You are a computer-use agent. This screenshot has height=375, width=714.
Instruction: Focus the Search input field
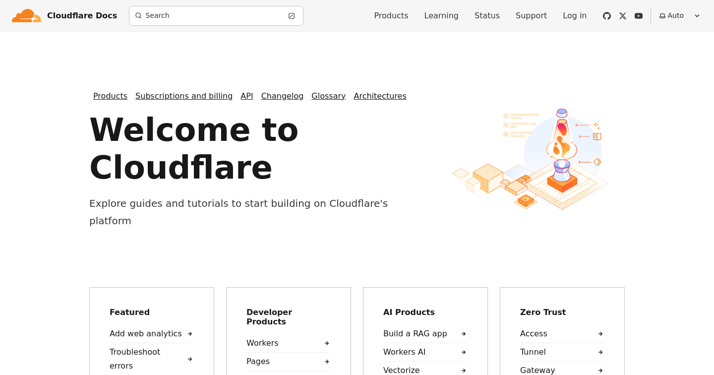click(x=216, y=16)
